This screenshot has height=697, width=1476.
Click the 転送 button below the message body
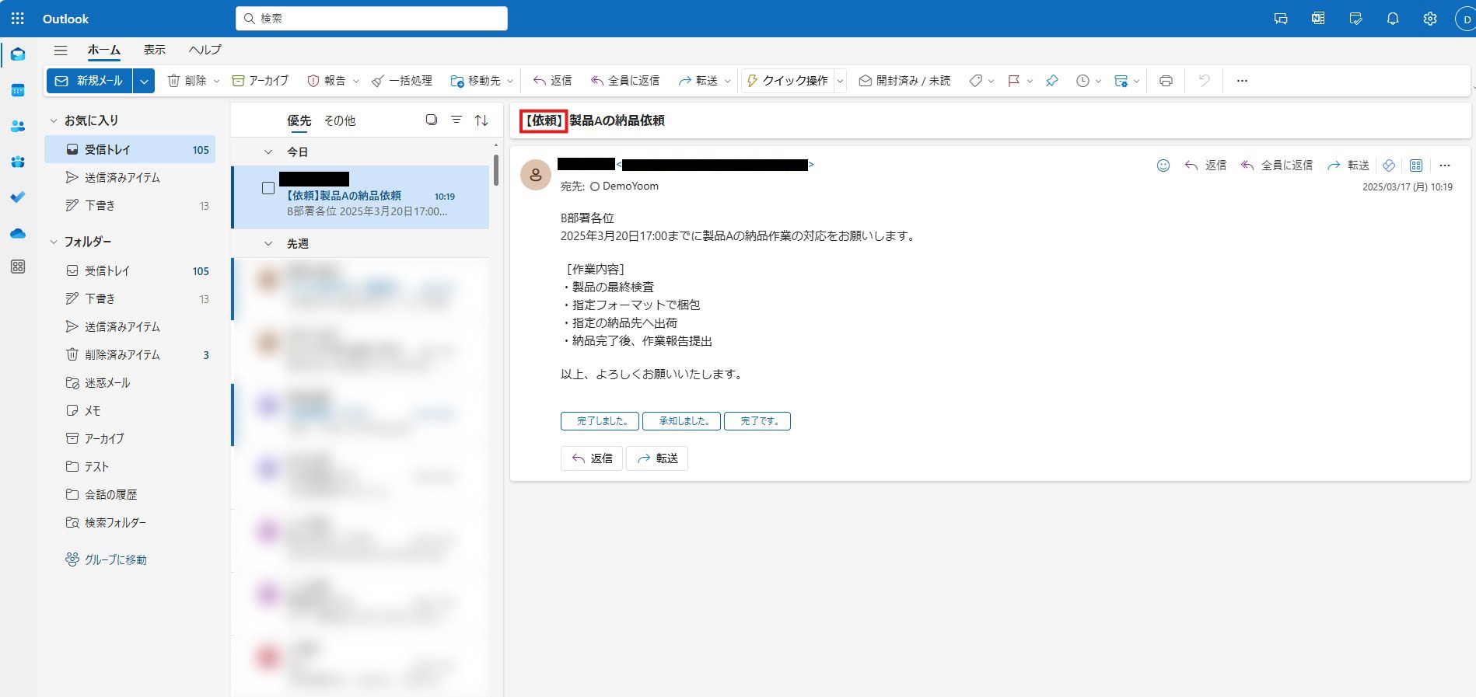pyautogui.click(x=657, y=458)
